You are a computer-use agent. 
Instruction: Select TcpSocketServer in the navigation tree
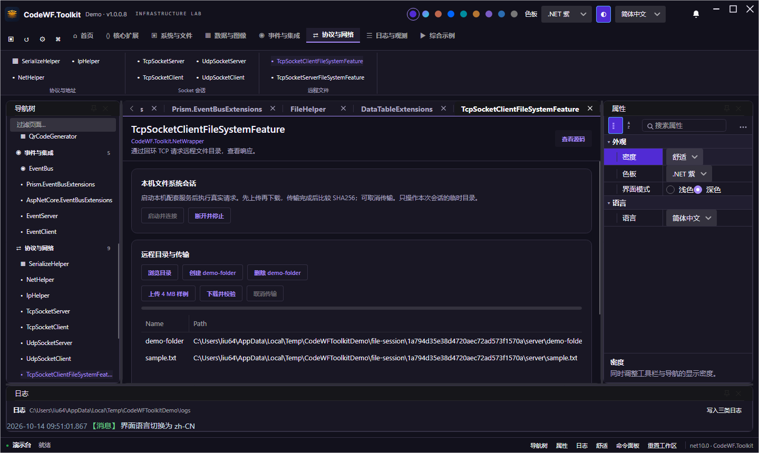(48, 311)
